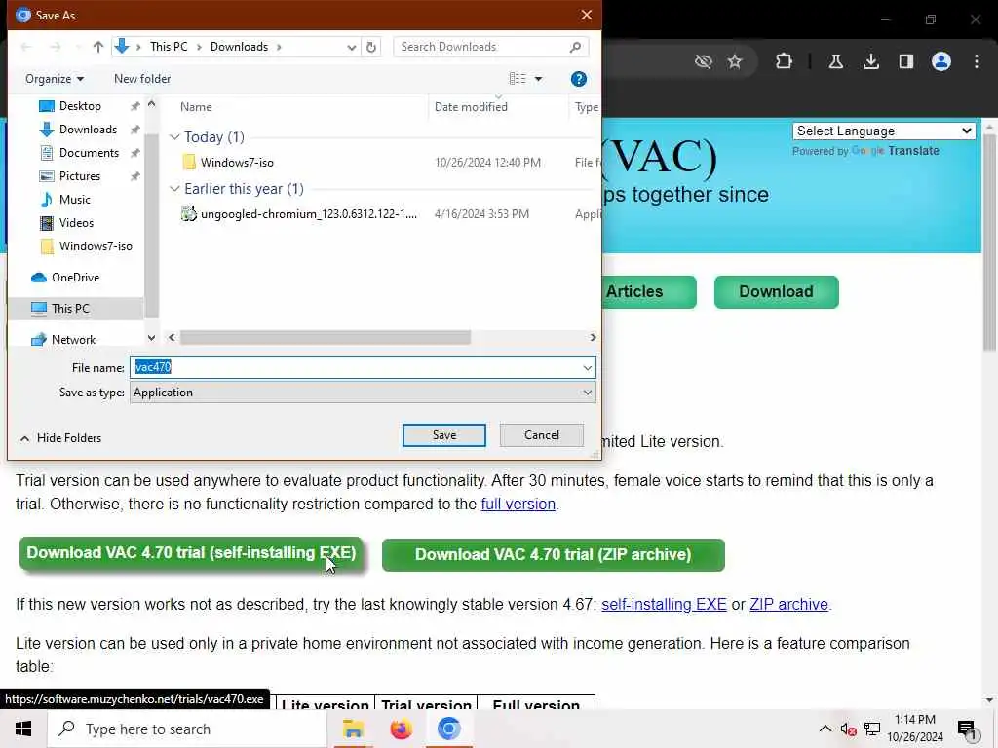
Task: Collapse the Earlier this year (1) group
Action: [x=174, y=189]
